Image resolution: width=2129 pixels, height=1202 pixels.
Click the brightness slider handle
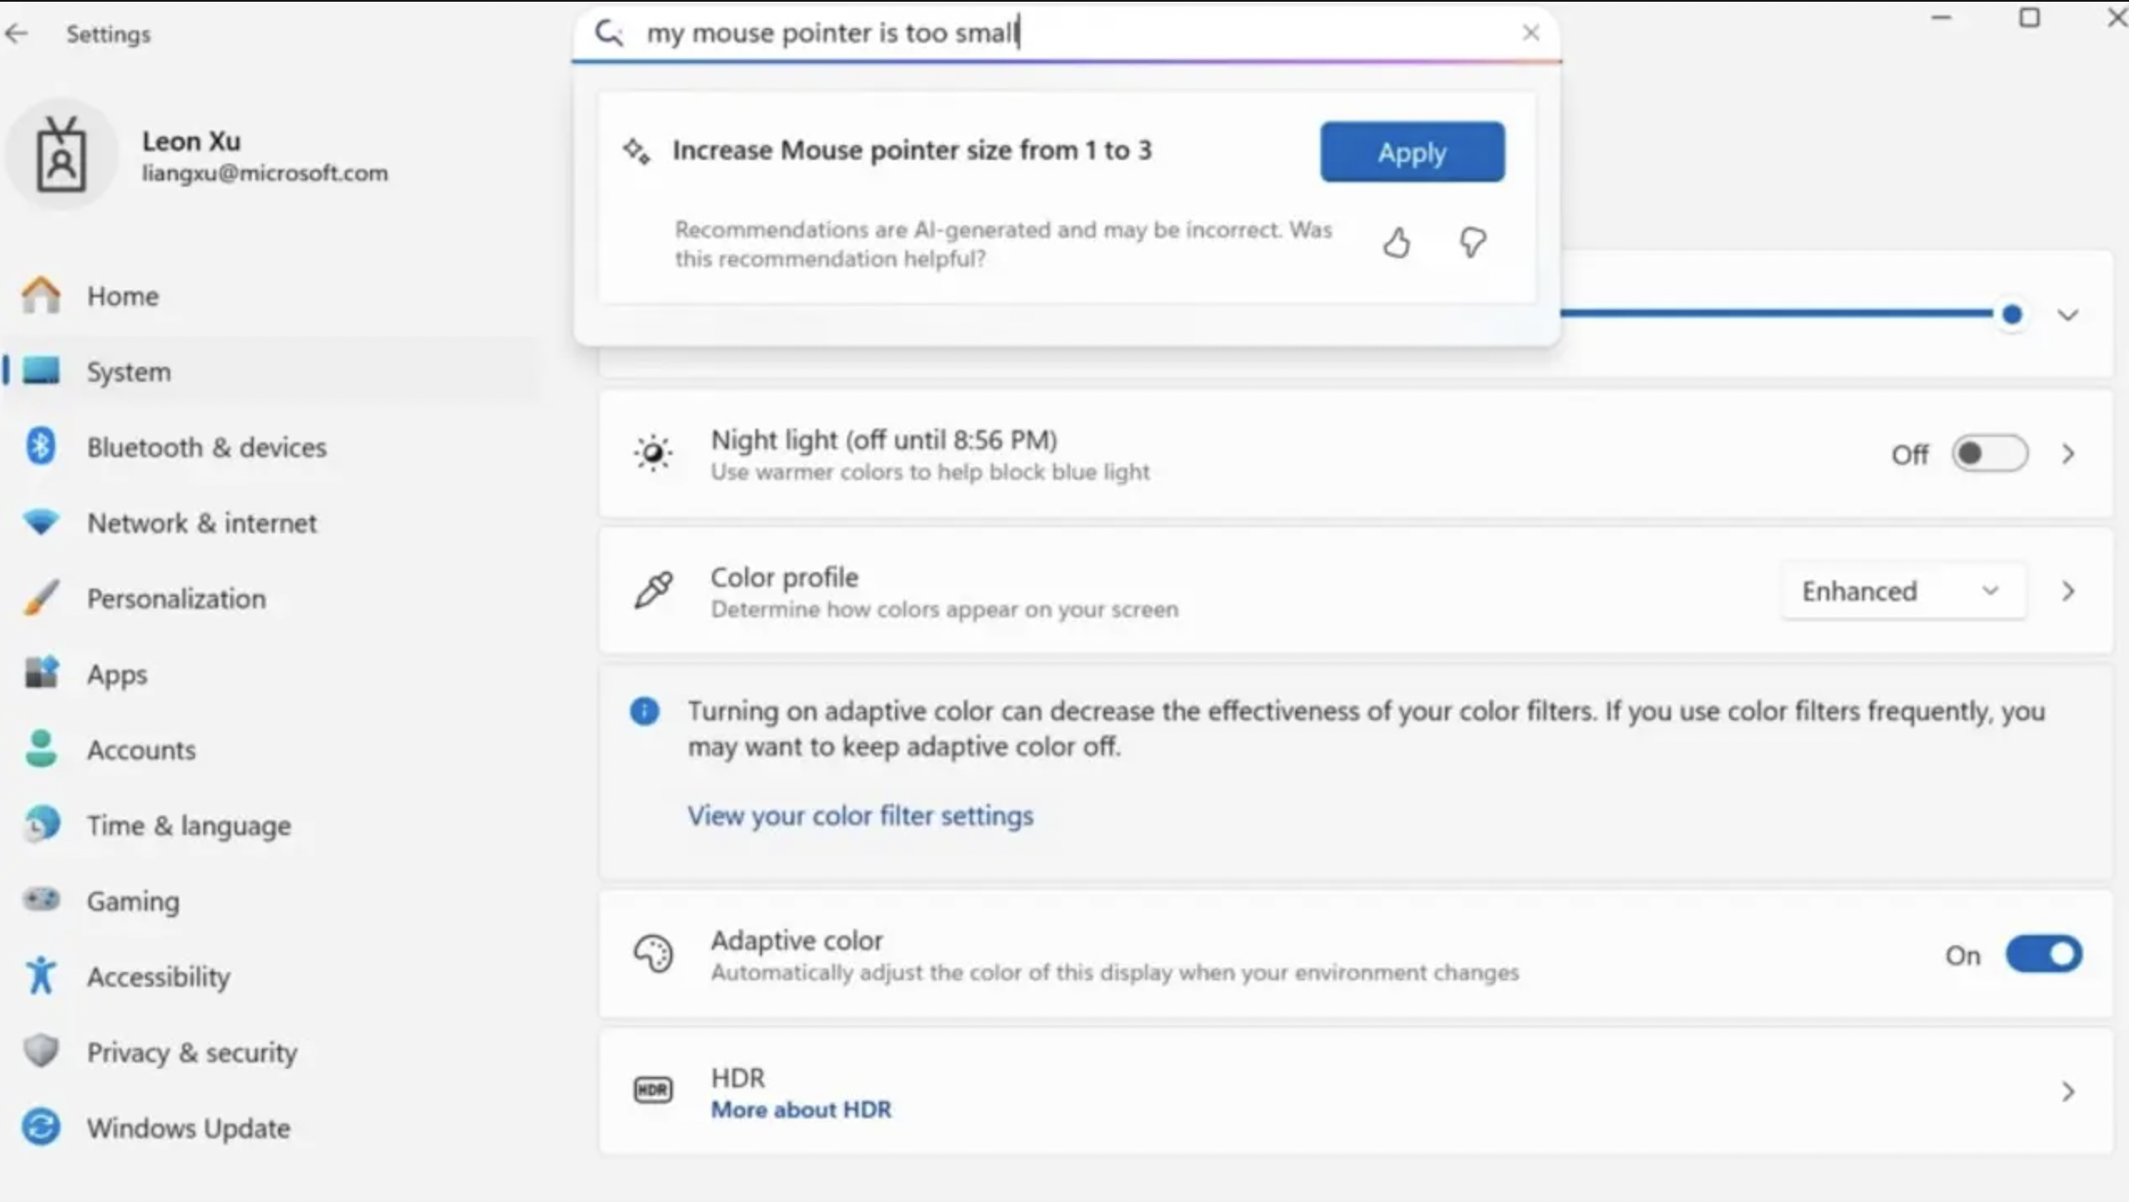(2011, 314)
